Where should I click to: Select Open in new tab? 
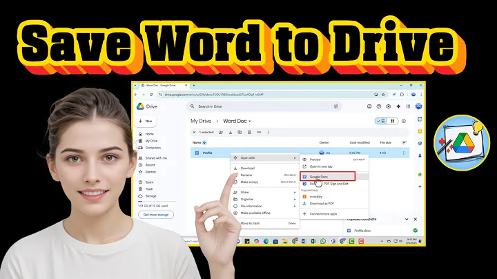tap(334, 166)
